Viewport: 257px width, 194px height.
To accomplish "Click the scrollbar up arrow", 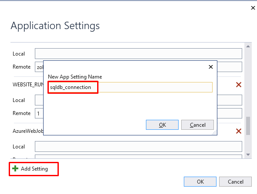I will 248,46.
